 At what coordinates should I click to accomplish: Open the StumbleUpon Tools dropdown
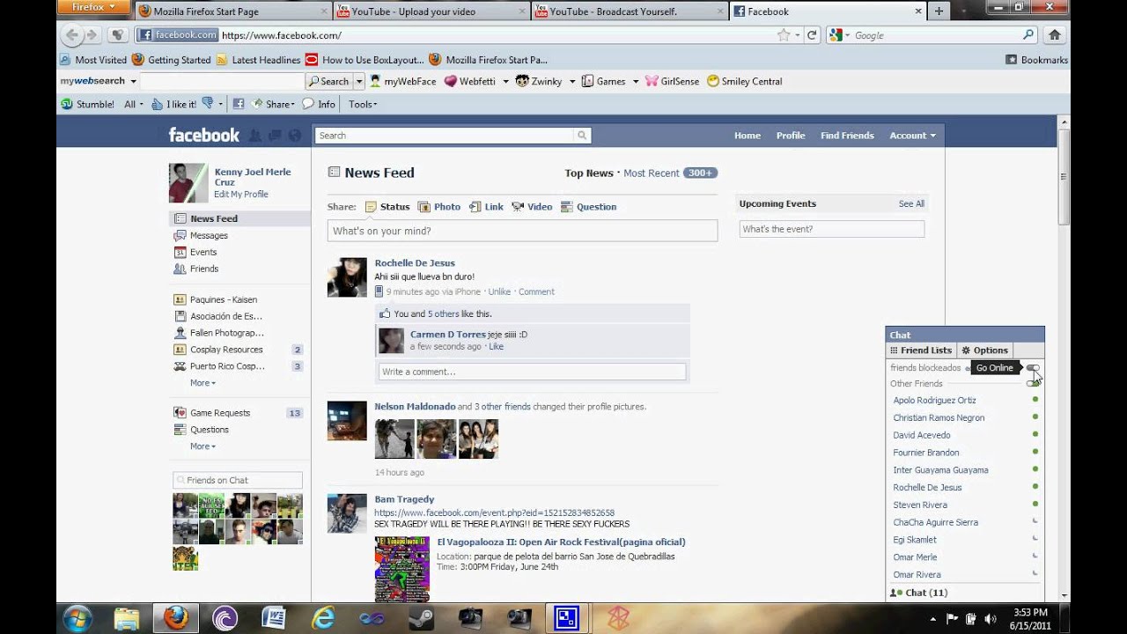pyautogui.click(x=363, y=104)
